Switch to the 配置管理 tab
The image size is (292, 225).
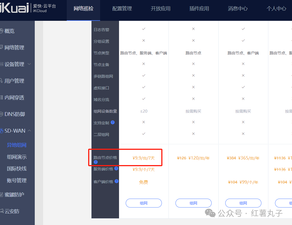coord(122,9)
